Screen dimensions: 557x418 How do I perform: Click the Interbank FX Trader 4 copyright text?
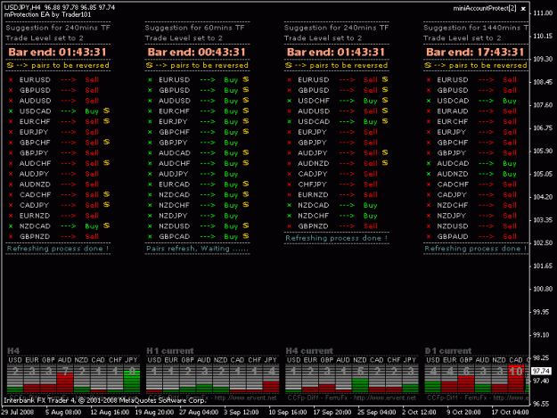105,400
